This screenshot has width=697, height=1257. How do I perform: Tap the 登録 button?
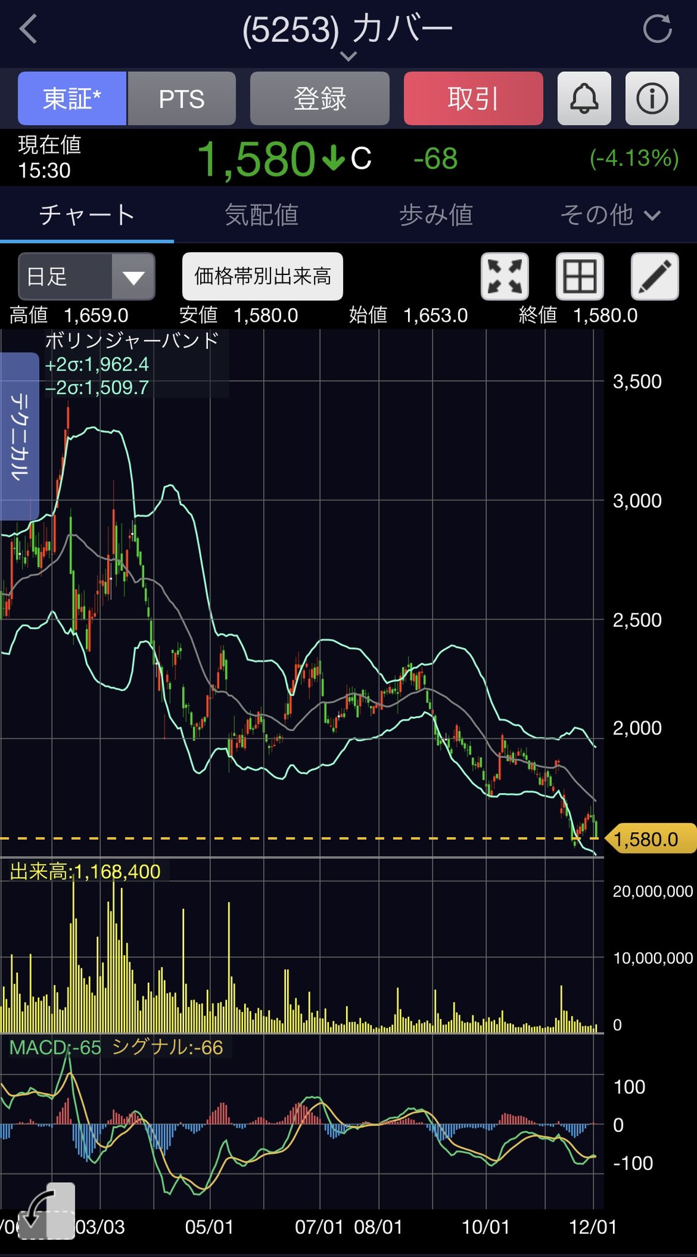(320, 98)
